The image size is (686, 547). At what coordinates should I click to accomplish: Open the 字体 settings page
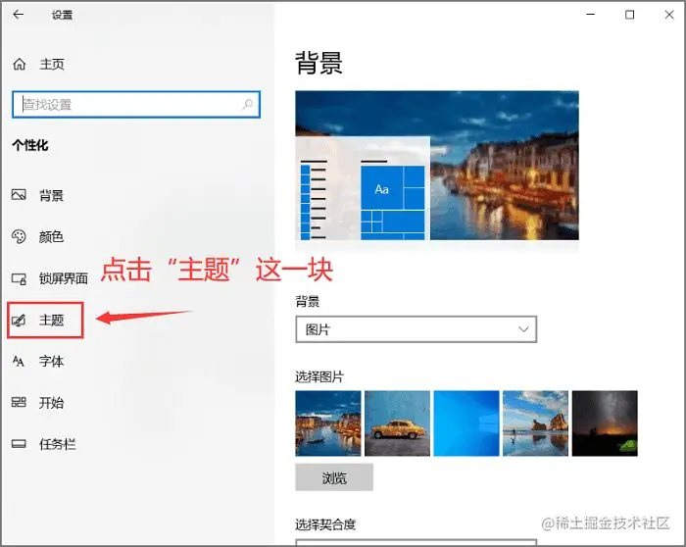51,362
